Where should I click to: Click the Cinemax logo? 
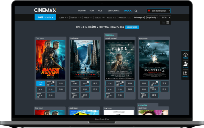click(45, 10)
